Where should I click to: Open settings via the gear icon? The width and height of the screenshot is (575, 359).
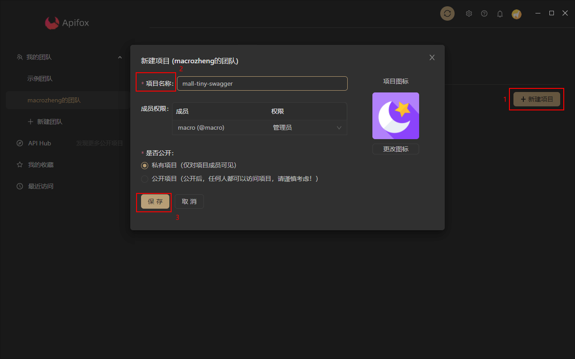[469, 13]
